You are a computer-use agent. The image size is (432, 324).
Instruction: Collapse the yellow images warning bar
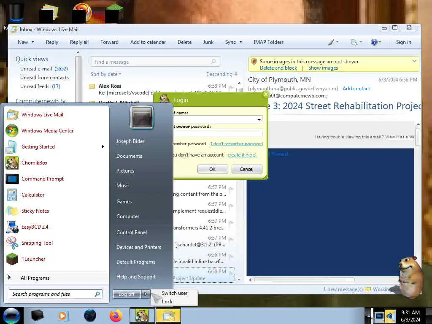pos(414,61)
